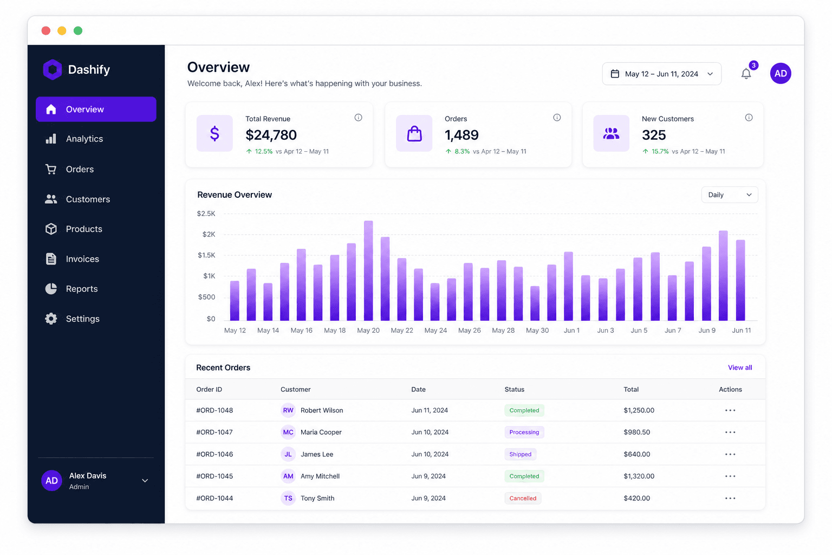Click the Reports pie chart icon

tap(51, 289)
